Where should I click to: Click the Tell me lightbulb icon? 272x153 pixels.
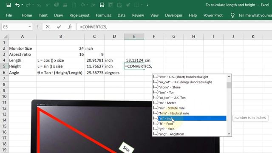pyautogui.click(x=232, y=15)
